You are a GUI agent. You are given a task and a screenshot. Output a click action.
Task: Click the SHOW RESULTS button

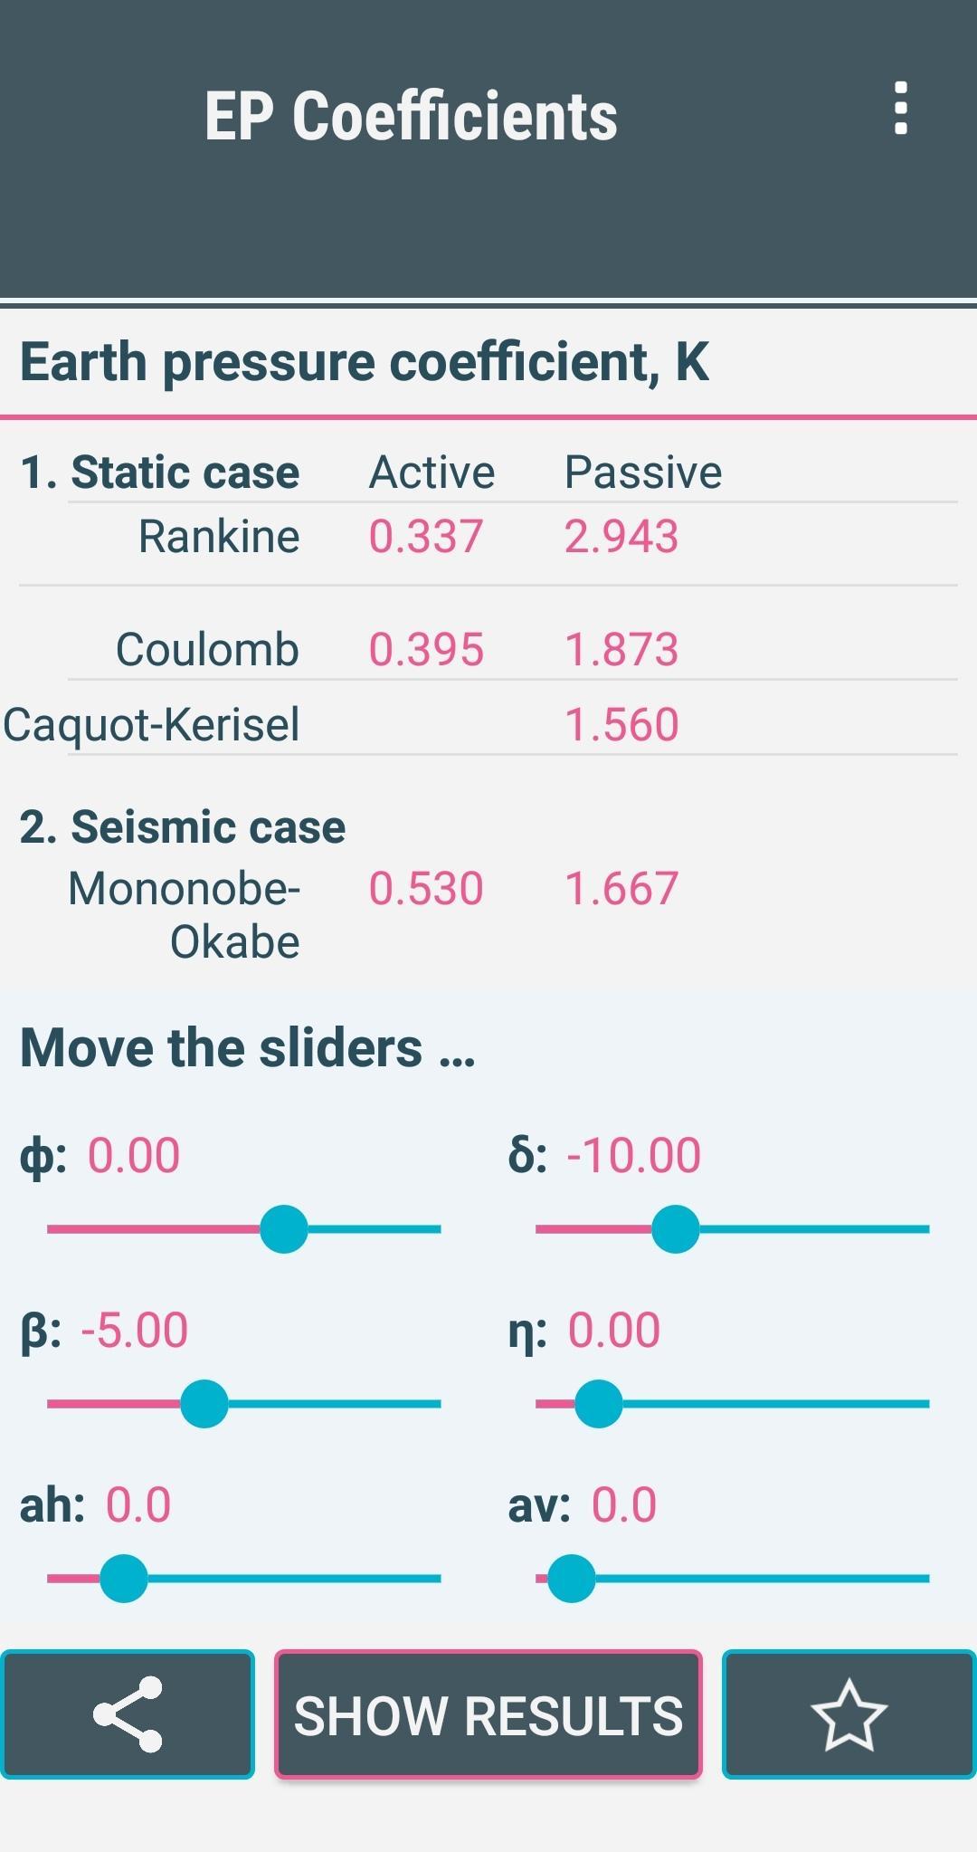(x=488, y=1714)
